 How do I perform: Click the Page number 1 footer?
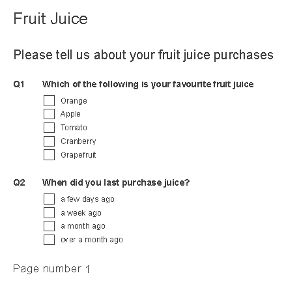pos(51,269)
